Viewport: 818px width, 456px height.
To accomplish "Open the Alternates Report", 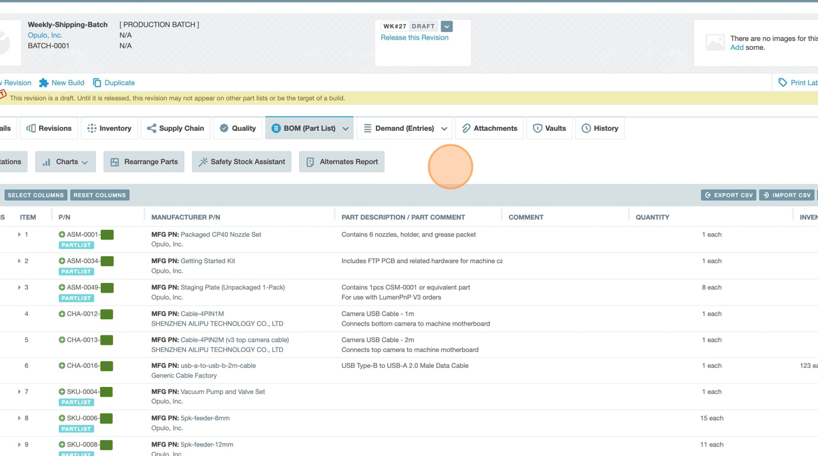I will pos(341,162).
